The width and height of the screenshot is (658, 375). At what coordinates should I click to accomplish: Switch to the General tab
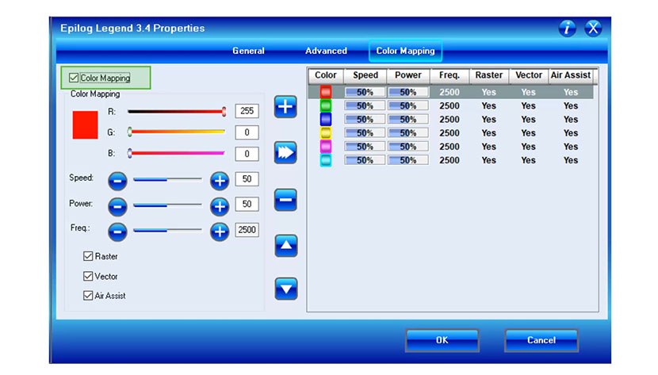click(x=248, y=51)
